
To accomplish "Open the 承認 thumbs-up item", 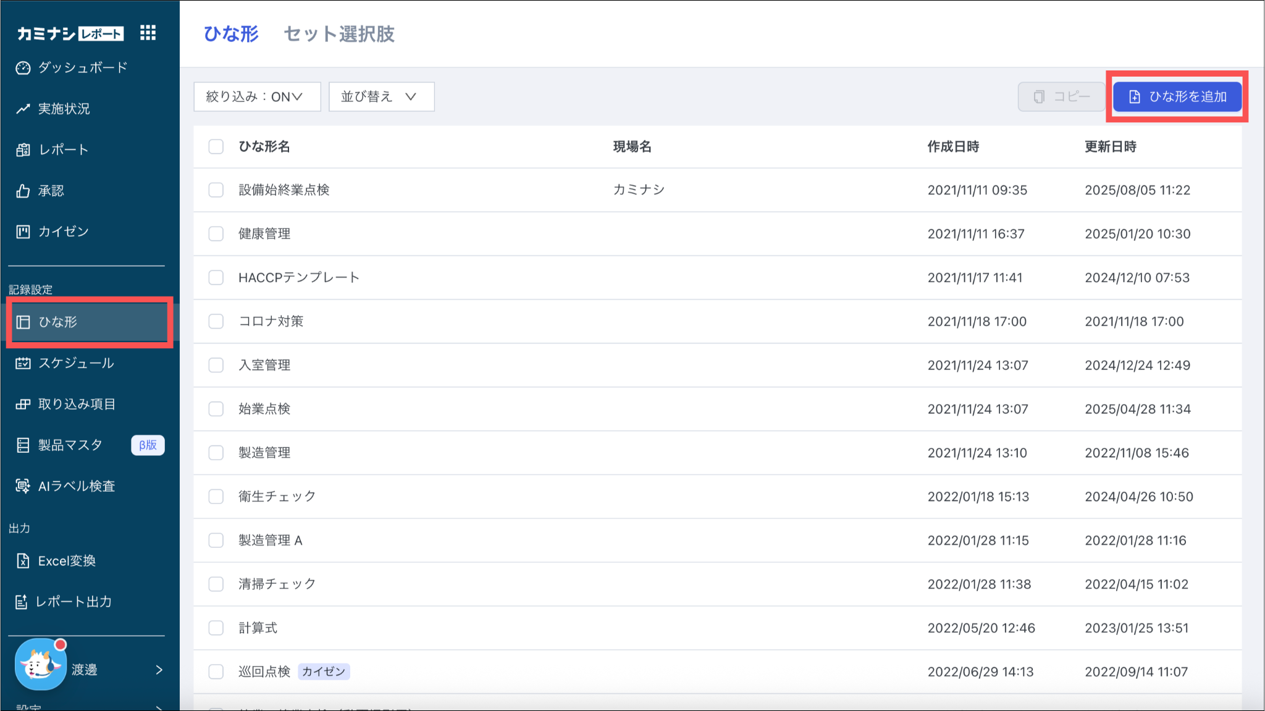I will click(51, 191).
